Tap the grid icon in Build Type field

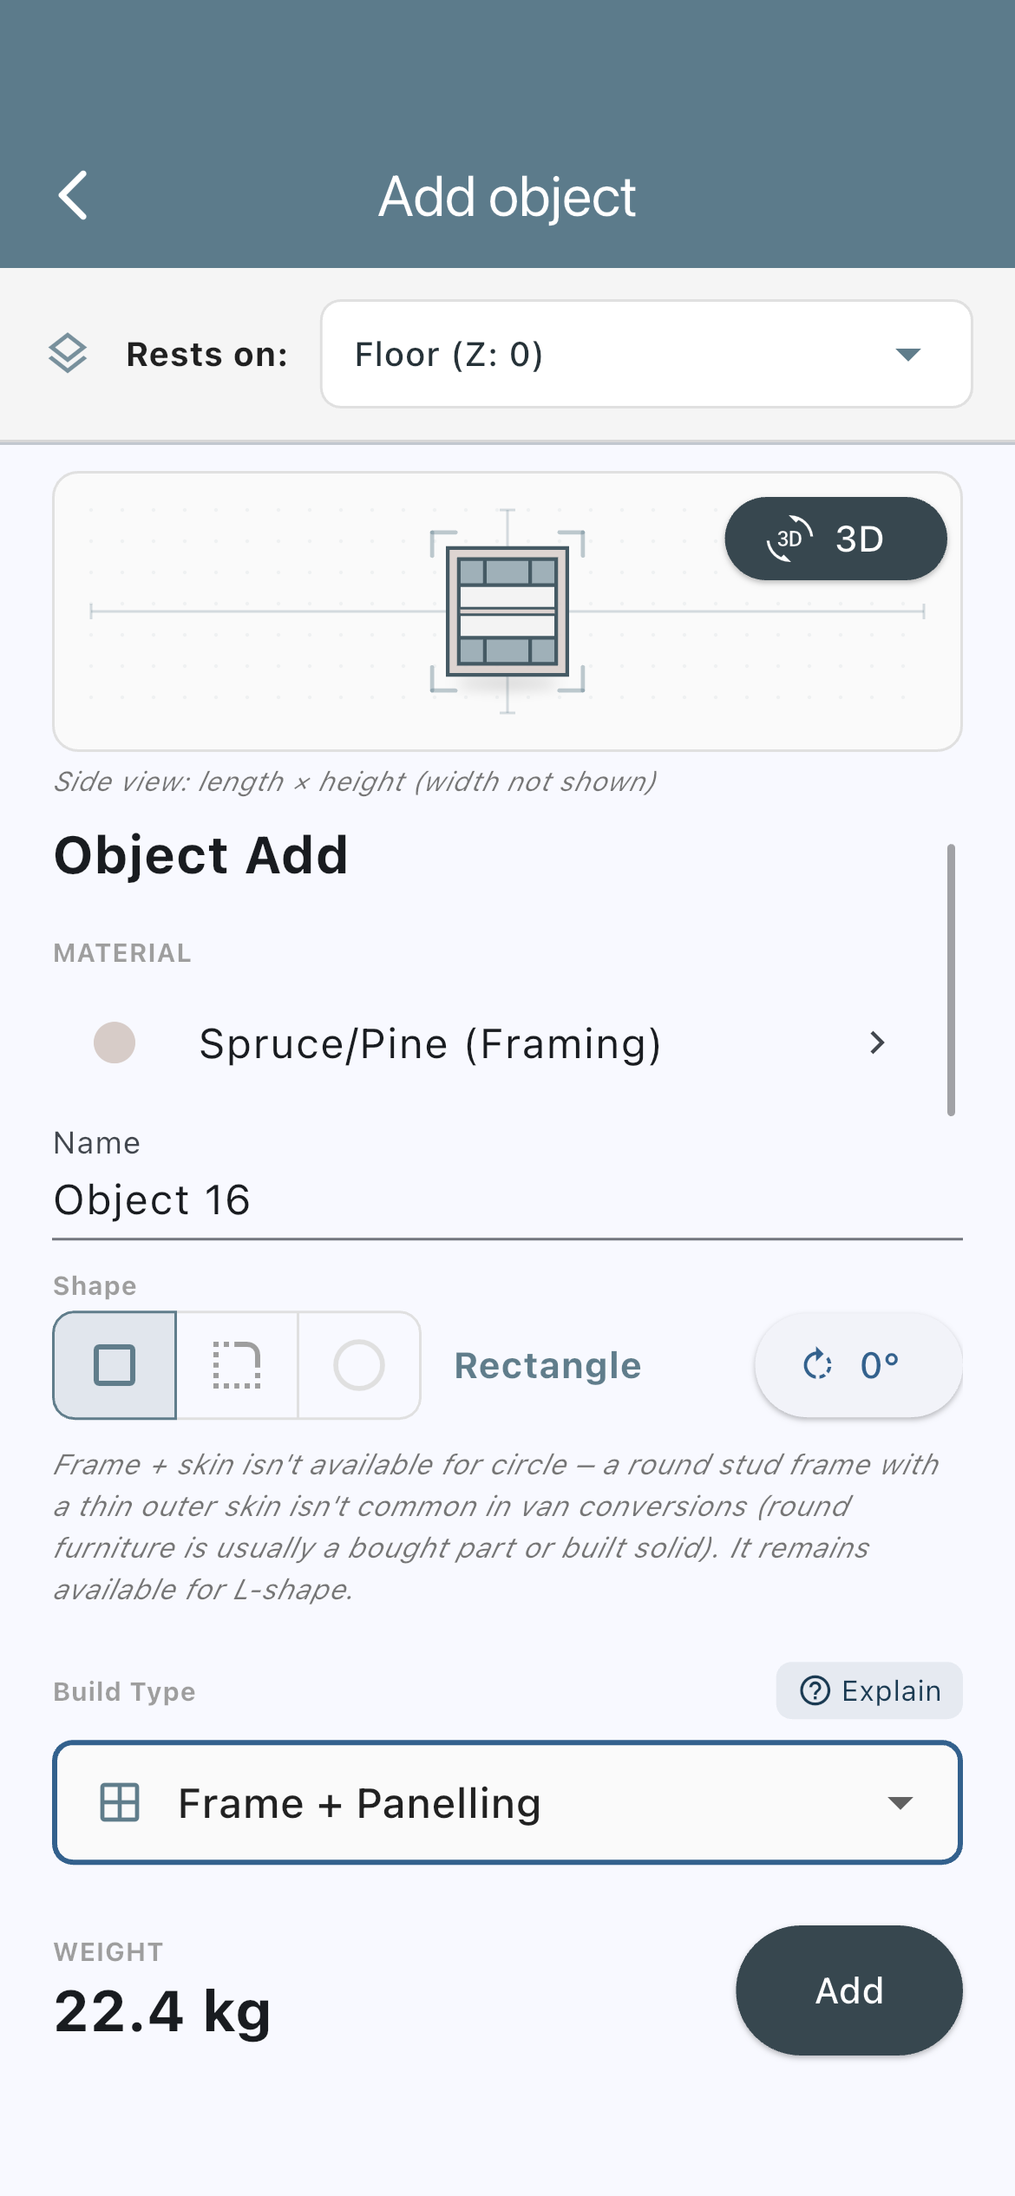tap(120, 1802)
